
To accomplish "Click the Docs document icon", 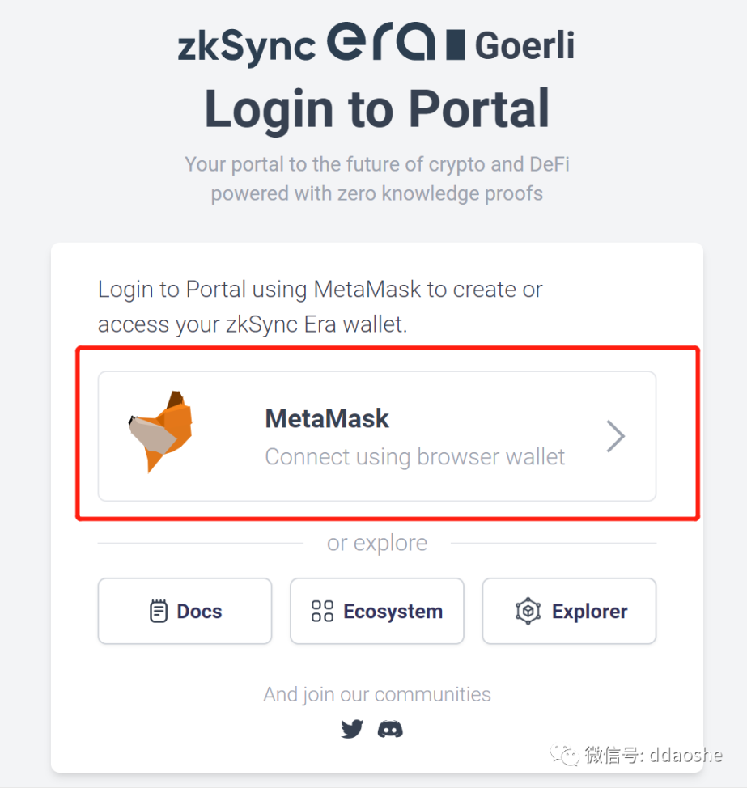I will pyautogui.click(x=159, y=612).
